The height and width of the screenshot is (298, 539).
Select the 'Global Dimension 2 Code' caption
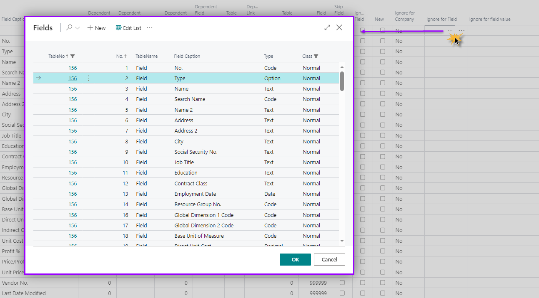[204, 225]
